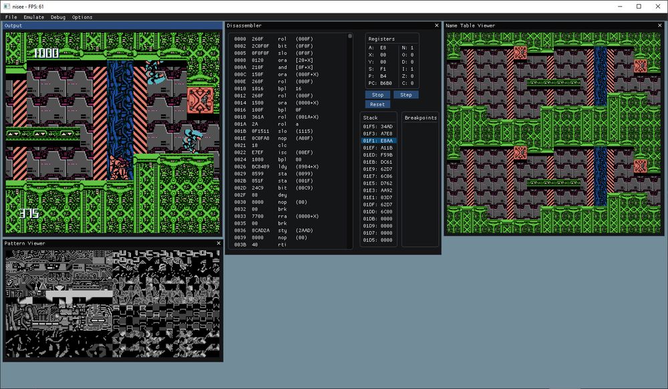This screenshot has height=389, width=668.
Task: Click disassembly line 0002 bit (0F0F)
Action: [x=273, y=46]
